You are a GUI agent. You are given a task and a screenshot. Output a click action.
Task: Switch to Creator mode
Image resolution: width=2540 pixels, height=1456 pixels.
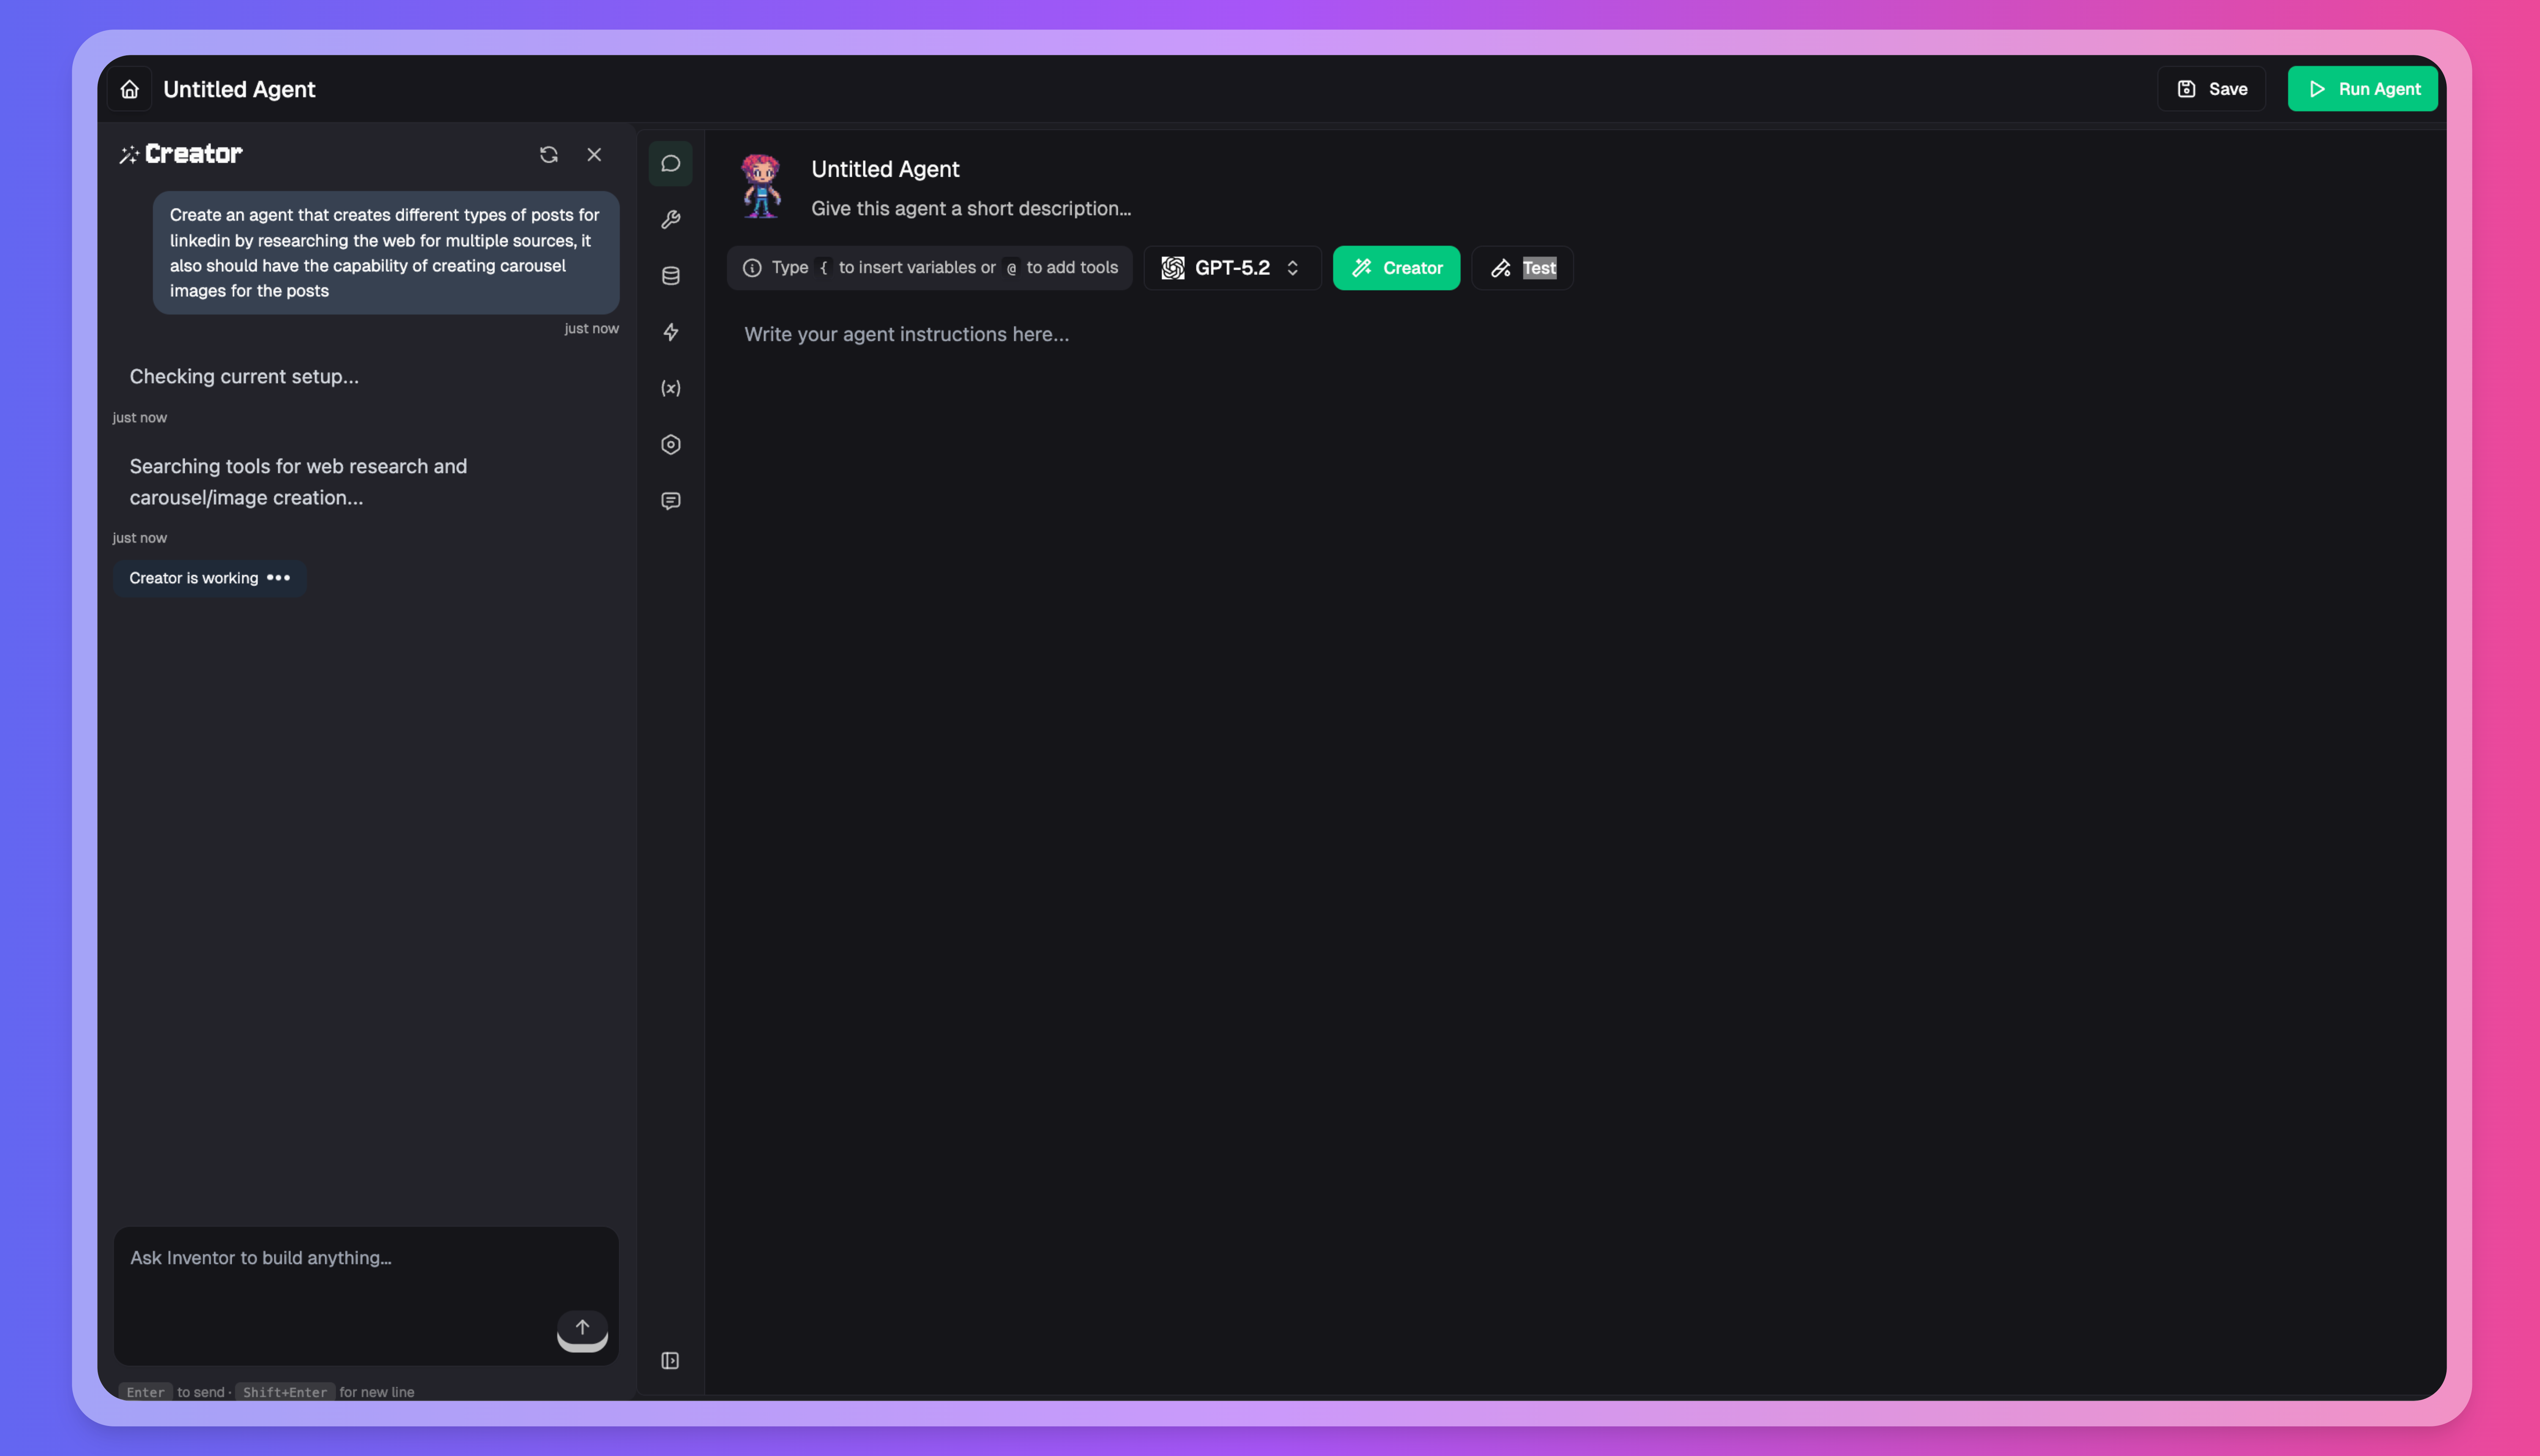click(1396, 267)
